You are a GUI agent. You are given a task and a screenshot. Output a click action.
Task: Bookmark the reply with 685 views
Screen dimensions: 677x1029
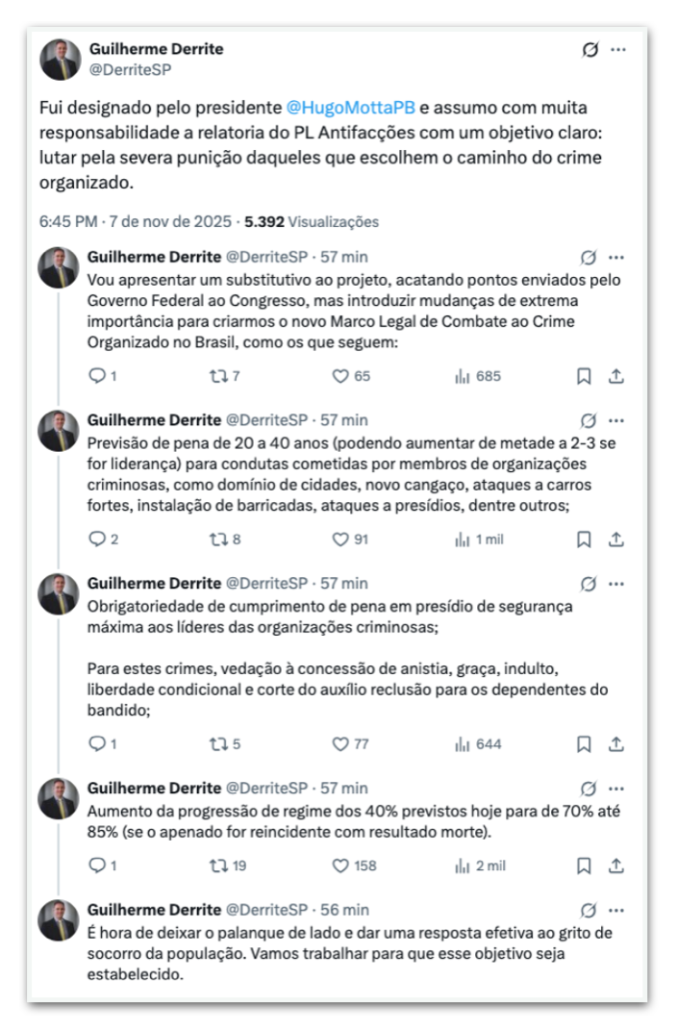584,377
